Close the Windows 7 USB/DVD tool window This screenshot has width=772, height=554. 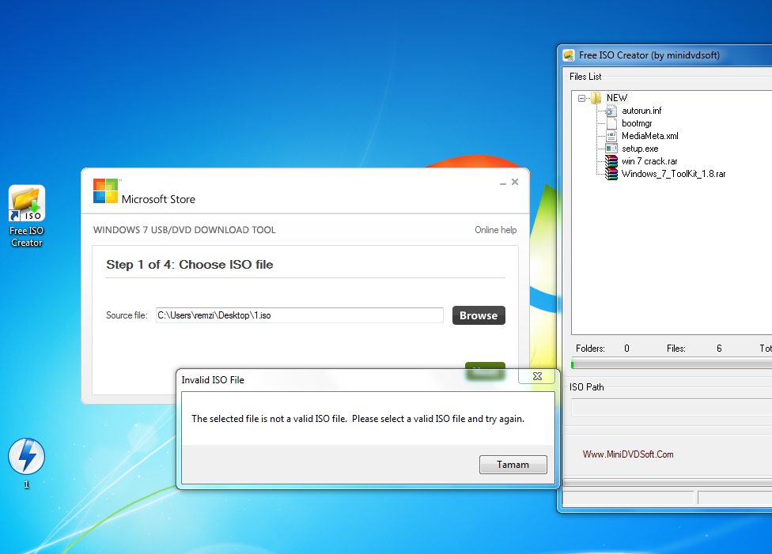pos(515,182)
